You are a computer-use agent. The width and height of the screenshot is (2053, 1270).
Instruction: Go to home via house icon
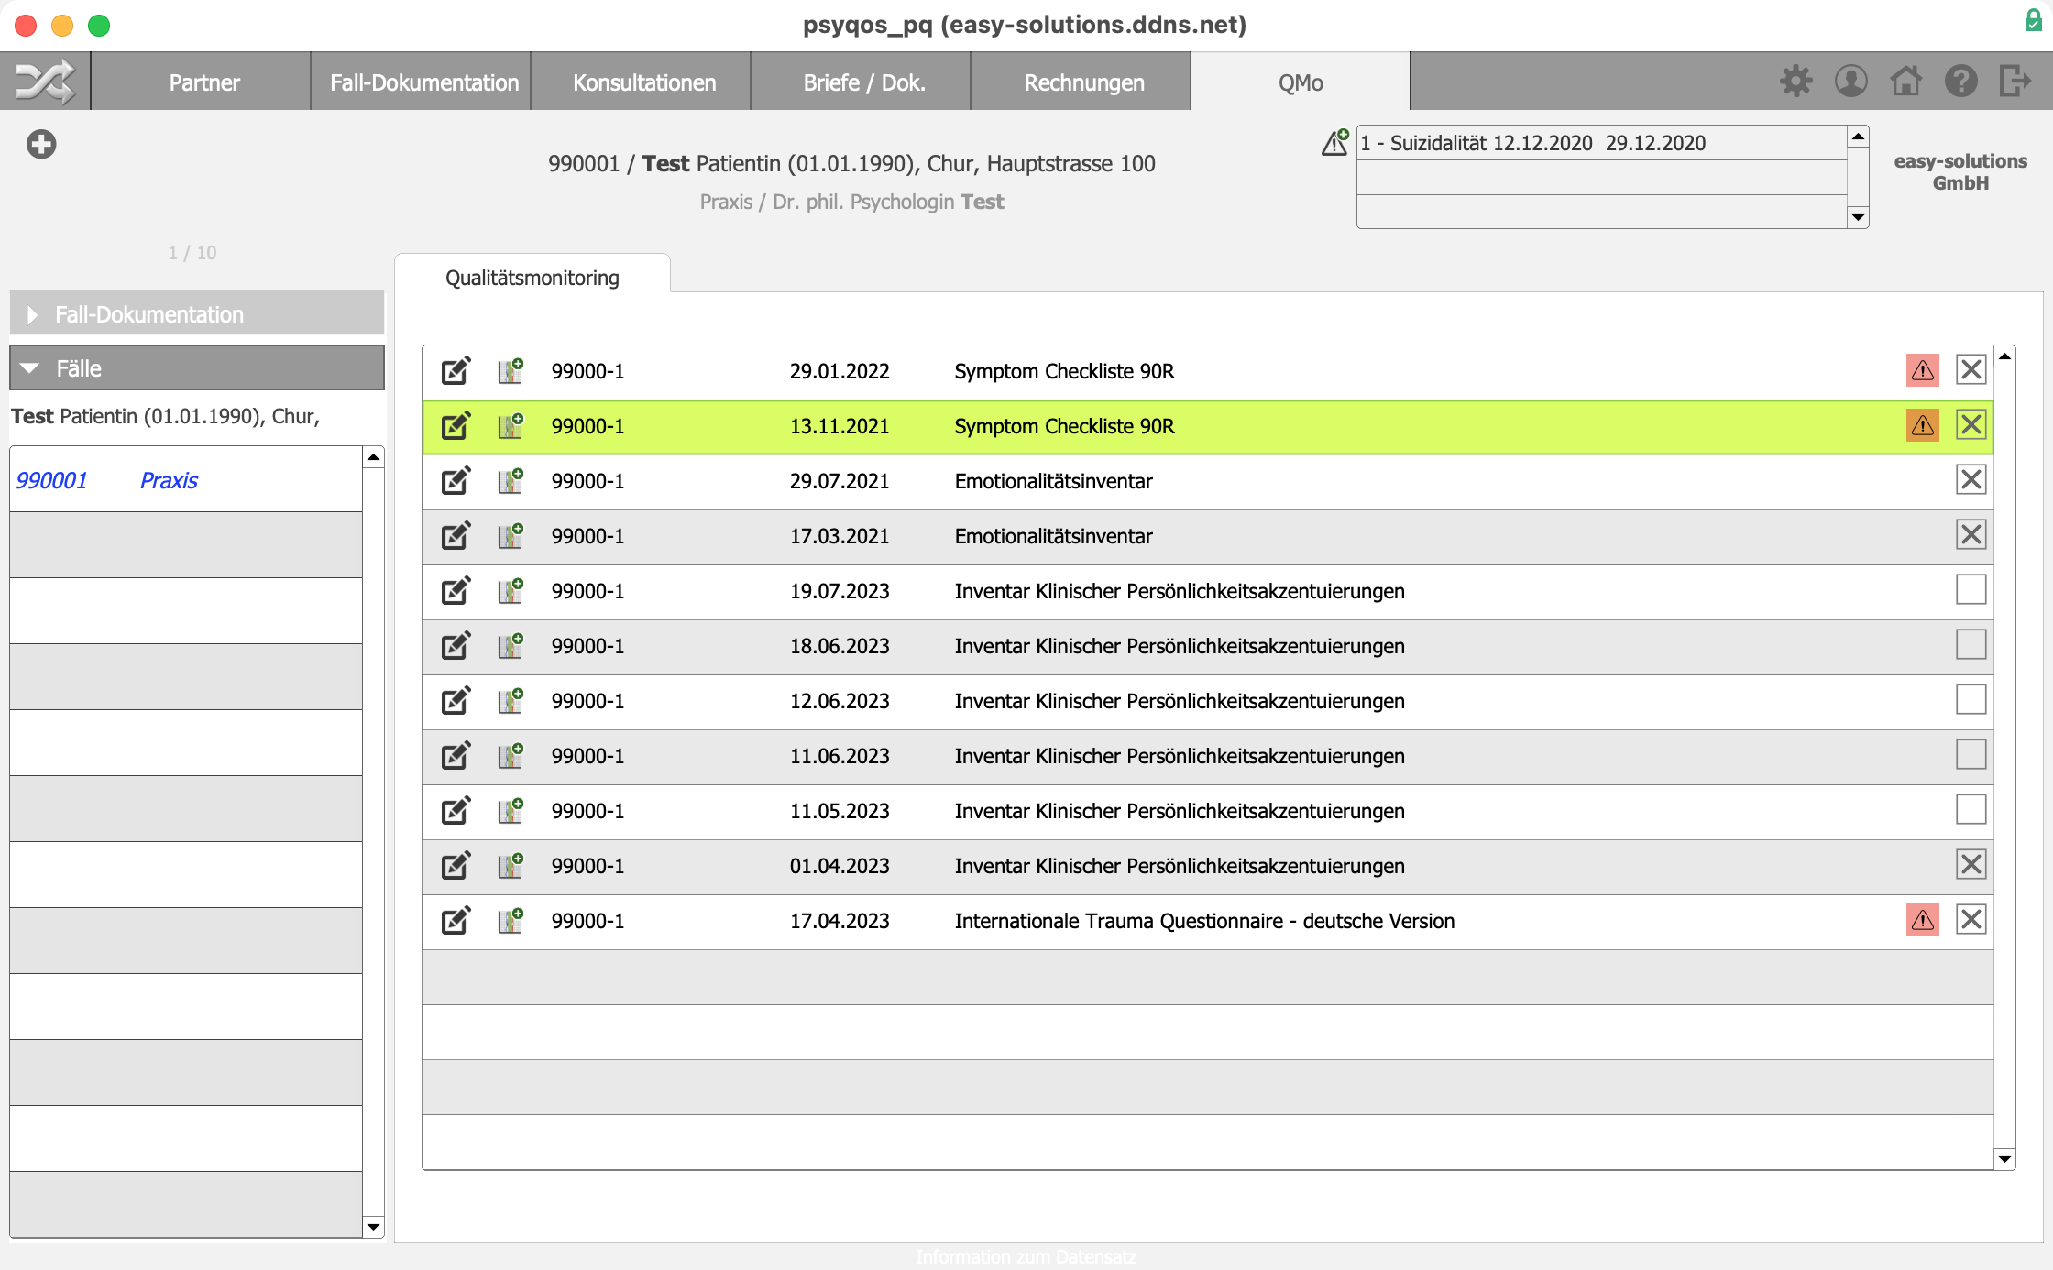[1905, 81]
